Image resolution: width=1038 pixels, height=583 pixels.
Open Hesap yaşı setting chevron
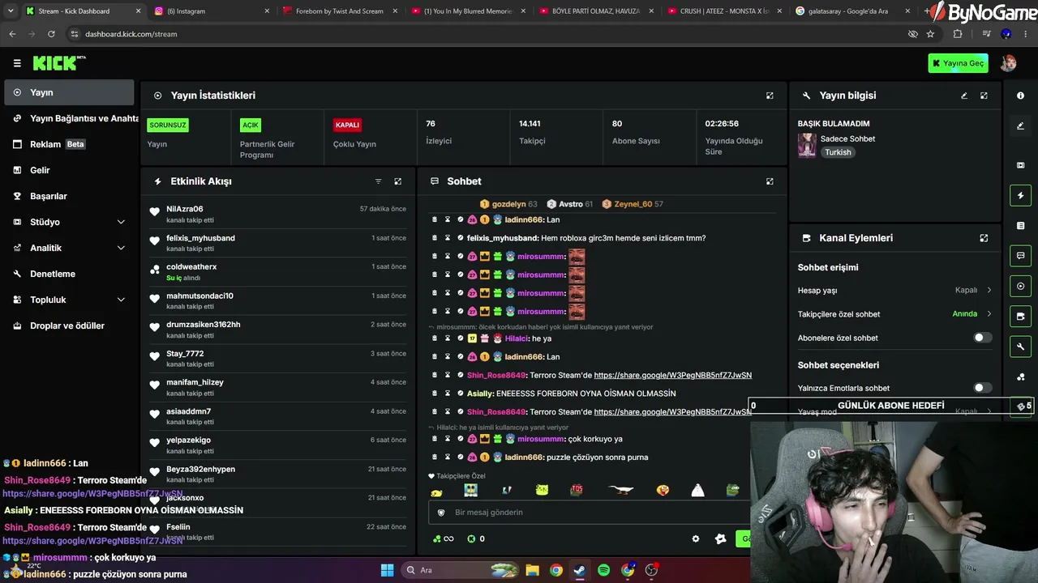point(989,290)
